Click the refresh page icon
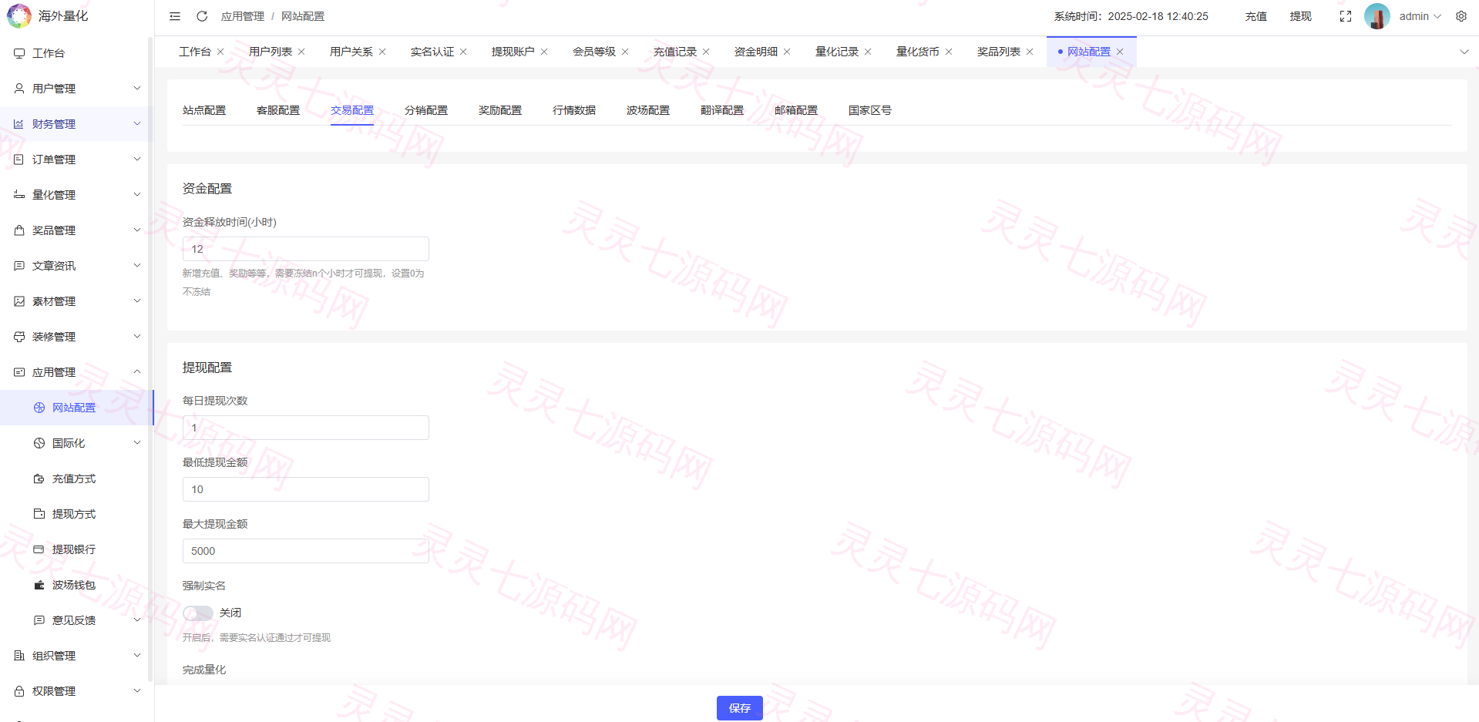 [202, 16]
